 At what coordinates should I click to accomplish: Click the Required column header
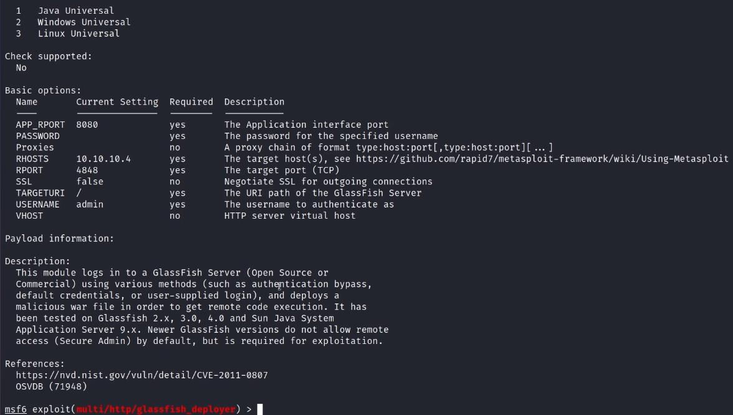(191, 102)
